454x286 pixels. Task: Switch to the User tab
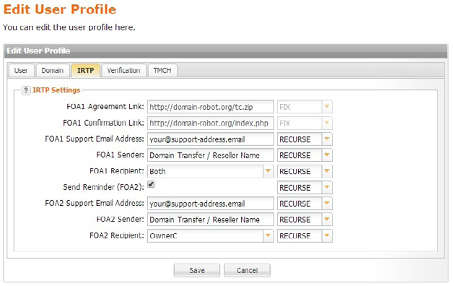21,70
